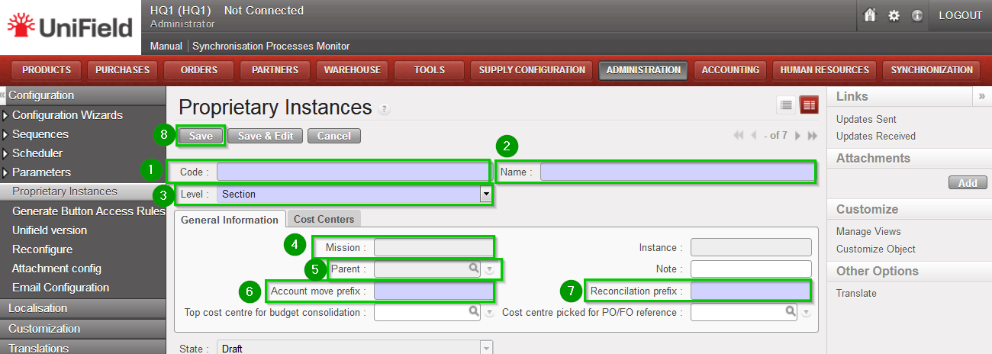
Task: Click the Home icon in the header
Action: 870,15
